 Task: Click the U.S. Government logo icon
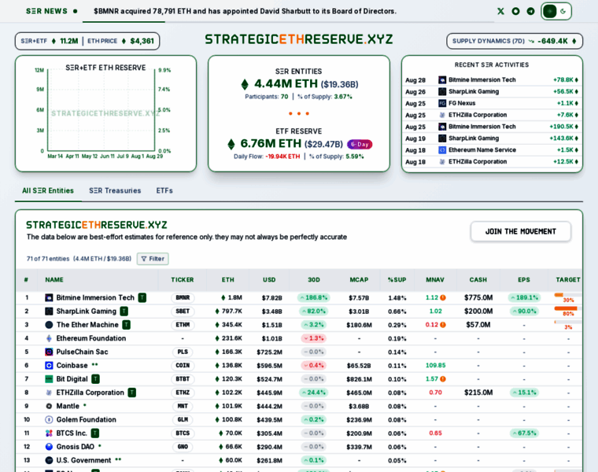(x=49, y=460)
